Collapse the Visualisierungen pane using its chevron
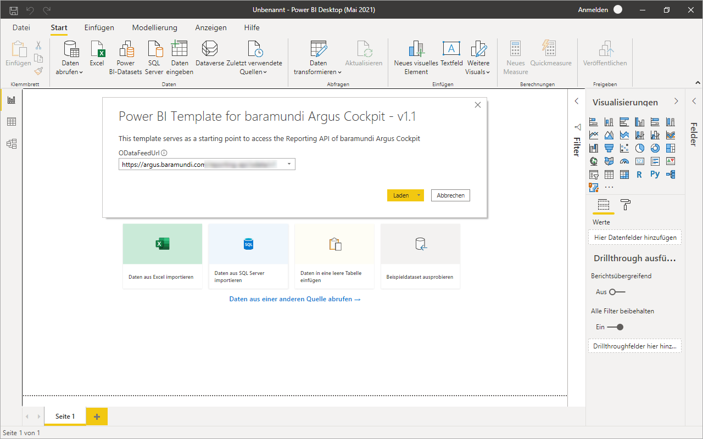 [x=676, y=102]
